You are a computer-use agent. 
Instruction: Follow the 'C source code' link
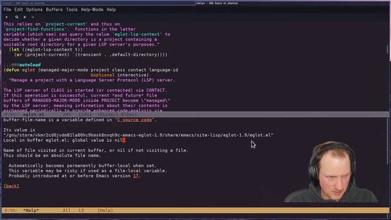point(134,120)
